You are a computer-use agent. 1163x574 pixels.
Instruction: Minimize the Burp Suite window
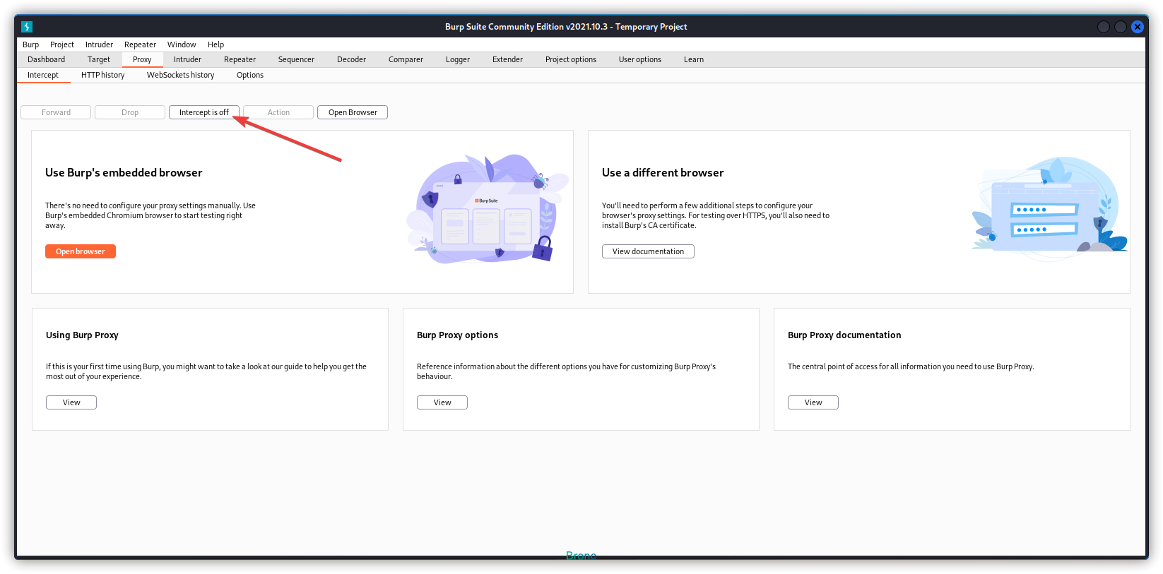coord(1104,27)
